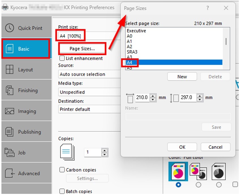The width and height of the screenshot is (239, 195).
Task: Decrease the page width value
Action: coord(153,99)
